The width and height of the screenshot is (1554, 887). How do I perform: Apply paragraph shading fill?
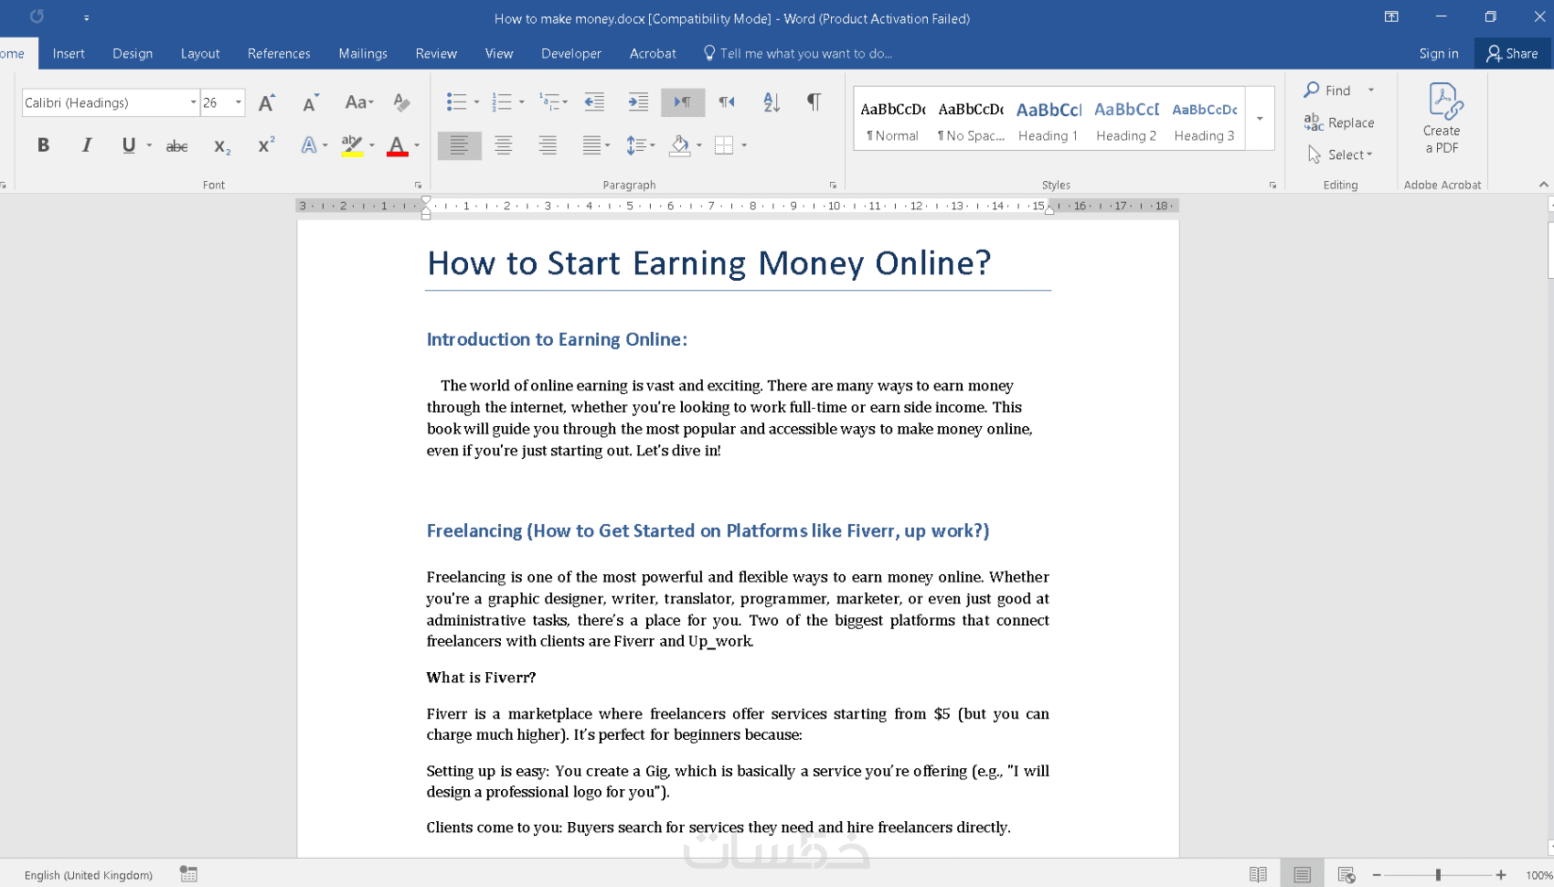coord(679,145)
